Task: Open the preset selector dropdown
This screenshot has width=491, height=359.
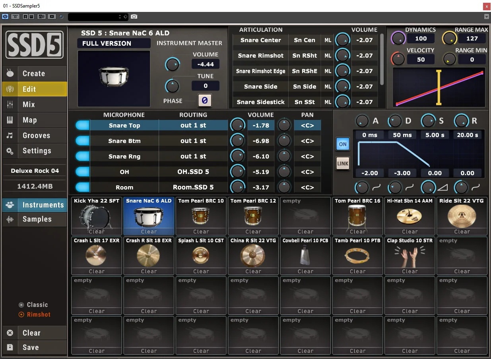Action: (98, 17)
